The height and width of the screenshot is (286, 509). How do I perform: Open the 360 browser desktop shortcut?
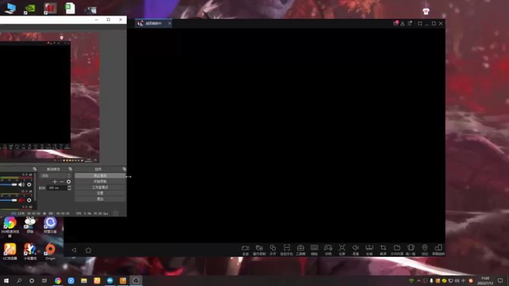pyautogui.click(x=10, y=226)
